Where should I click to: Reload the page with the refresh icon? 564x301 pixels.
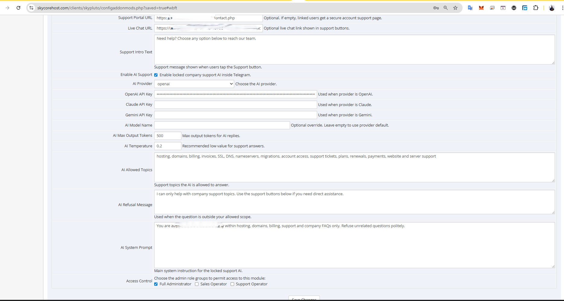coord(18,8)
